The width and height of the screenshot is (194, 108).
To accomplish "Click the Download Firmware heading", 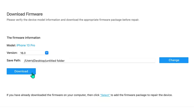I will [25, 14].
